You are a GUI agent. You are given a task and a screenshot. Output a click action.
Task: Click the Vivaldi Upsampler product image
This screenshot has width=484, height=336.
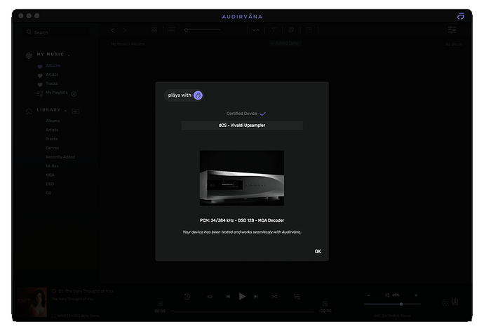click(x=242, y=178)
